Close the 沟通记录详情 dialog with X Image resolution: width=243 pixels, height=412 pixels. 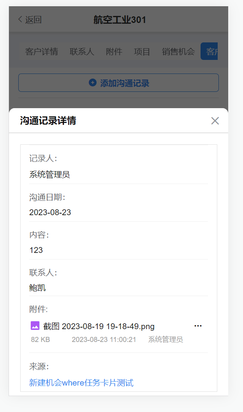point(215,121)
